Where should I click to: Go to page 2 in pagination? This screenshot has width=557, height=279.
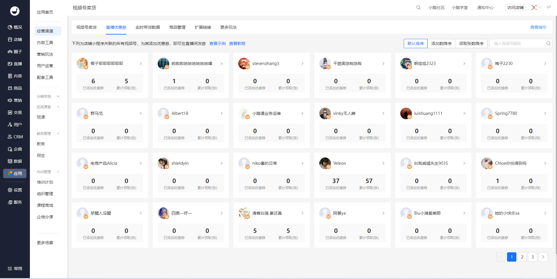point(522,257)
